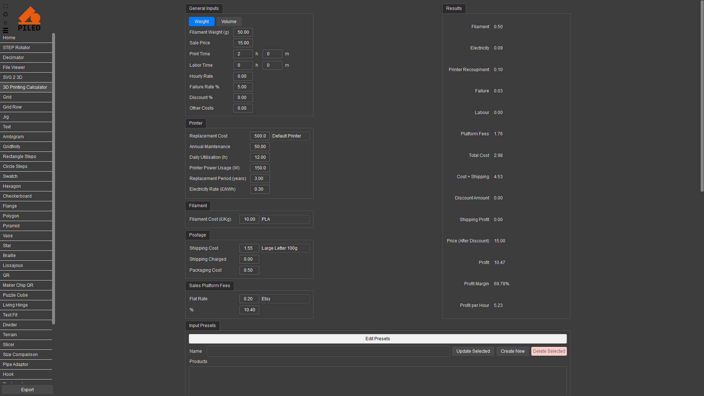Click the Create New preset button

point(512,351)
